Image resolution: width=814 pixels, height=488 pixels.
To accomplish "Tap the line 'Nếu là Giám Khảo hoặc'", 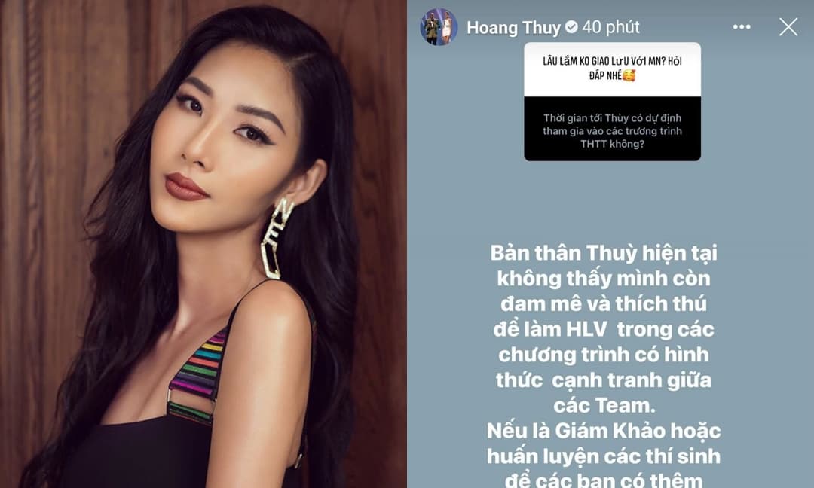I will [x=603, y=431].
